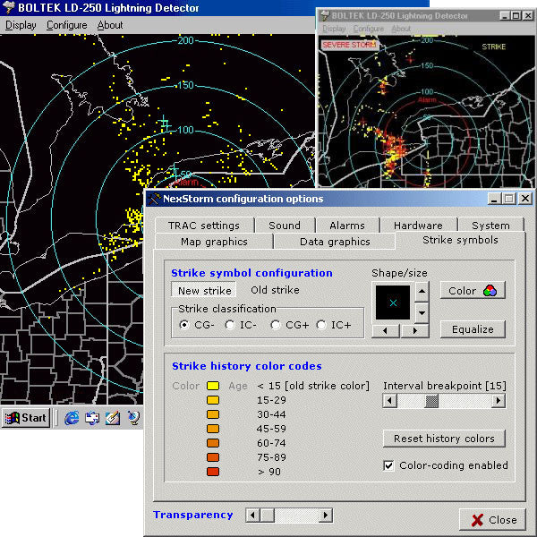The image size is (537, 537).
Task: Choose the New strike option
Action: click(x=204, y=290)
